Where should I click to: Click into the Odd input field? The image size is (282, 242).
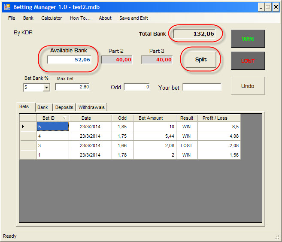[137, 87]
